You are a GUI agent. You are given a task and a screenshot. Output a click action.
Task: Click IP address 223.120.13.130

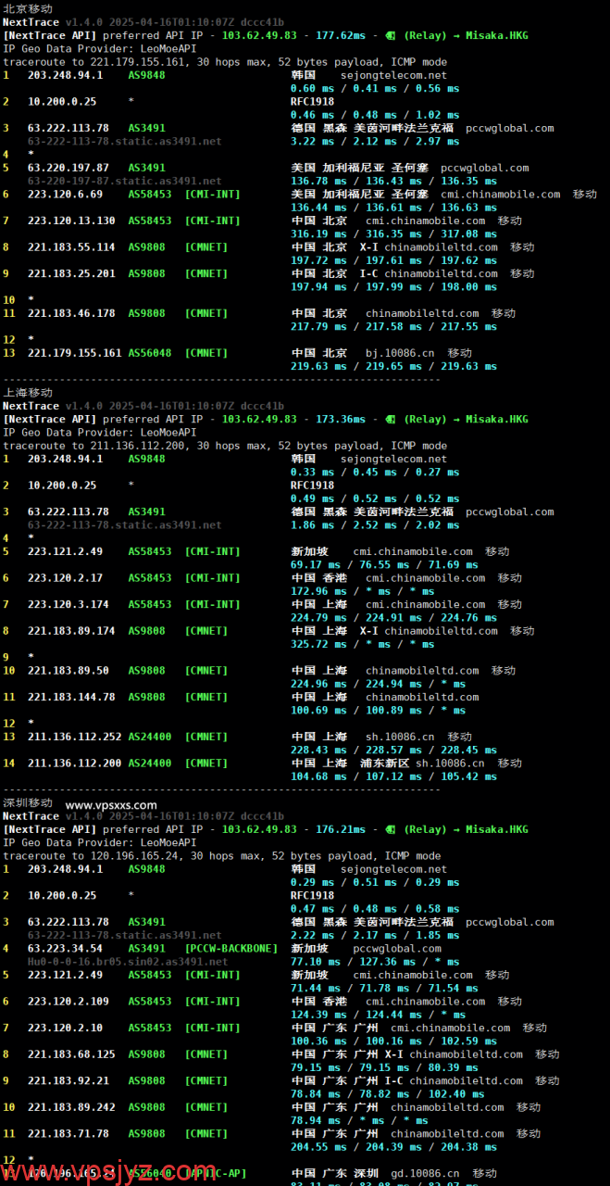coord(71,221)
